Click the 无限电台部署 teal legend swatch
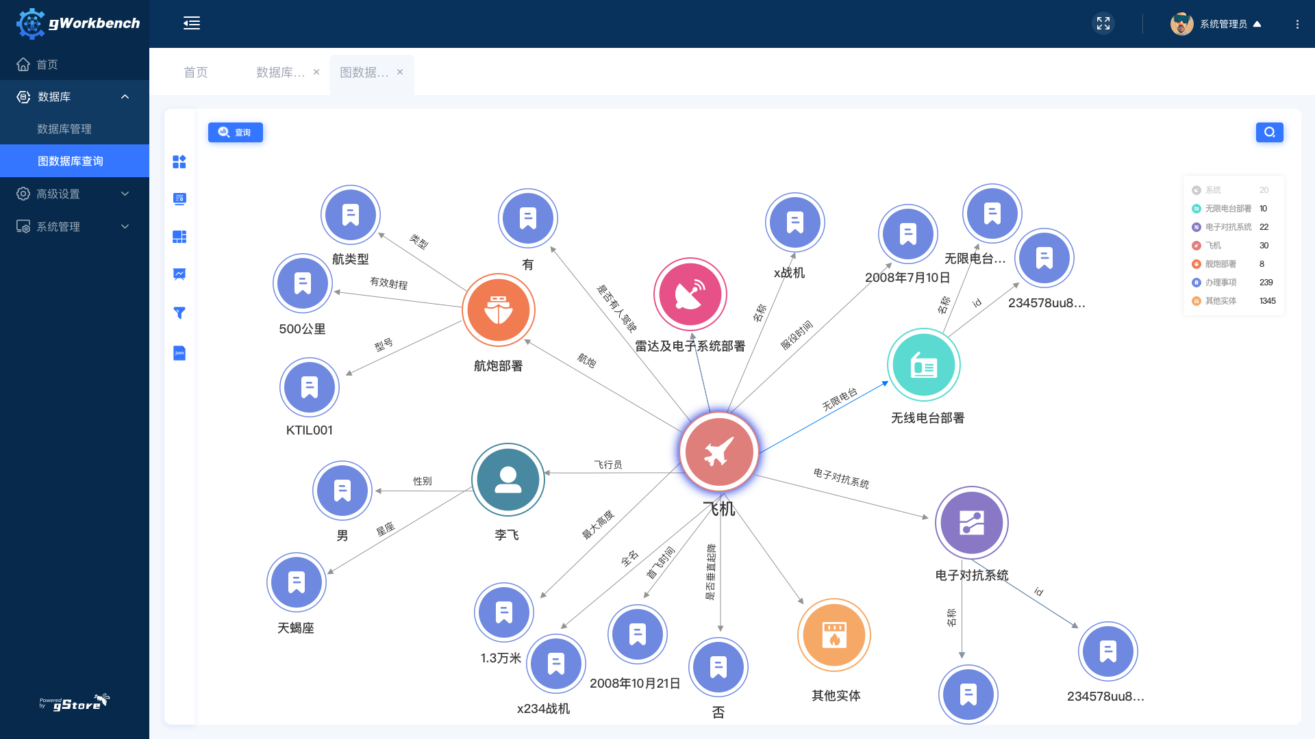The image size is (1315, 739). coord(1196,209)
